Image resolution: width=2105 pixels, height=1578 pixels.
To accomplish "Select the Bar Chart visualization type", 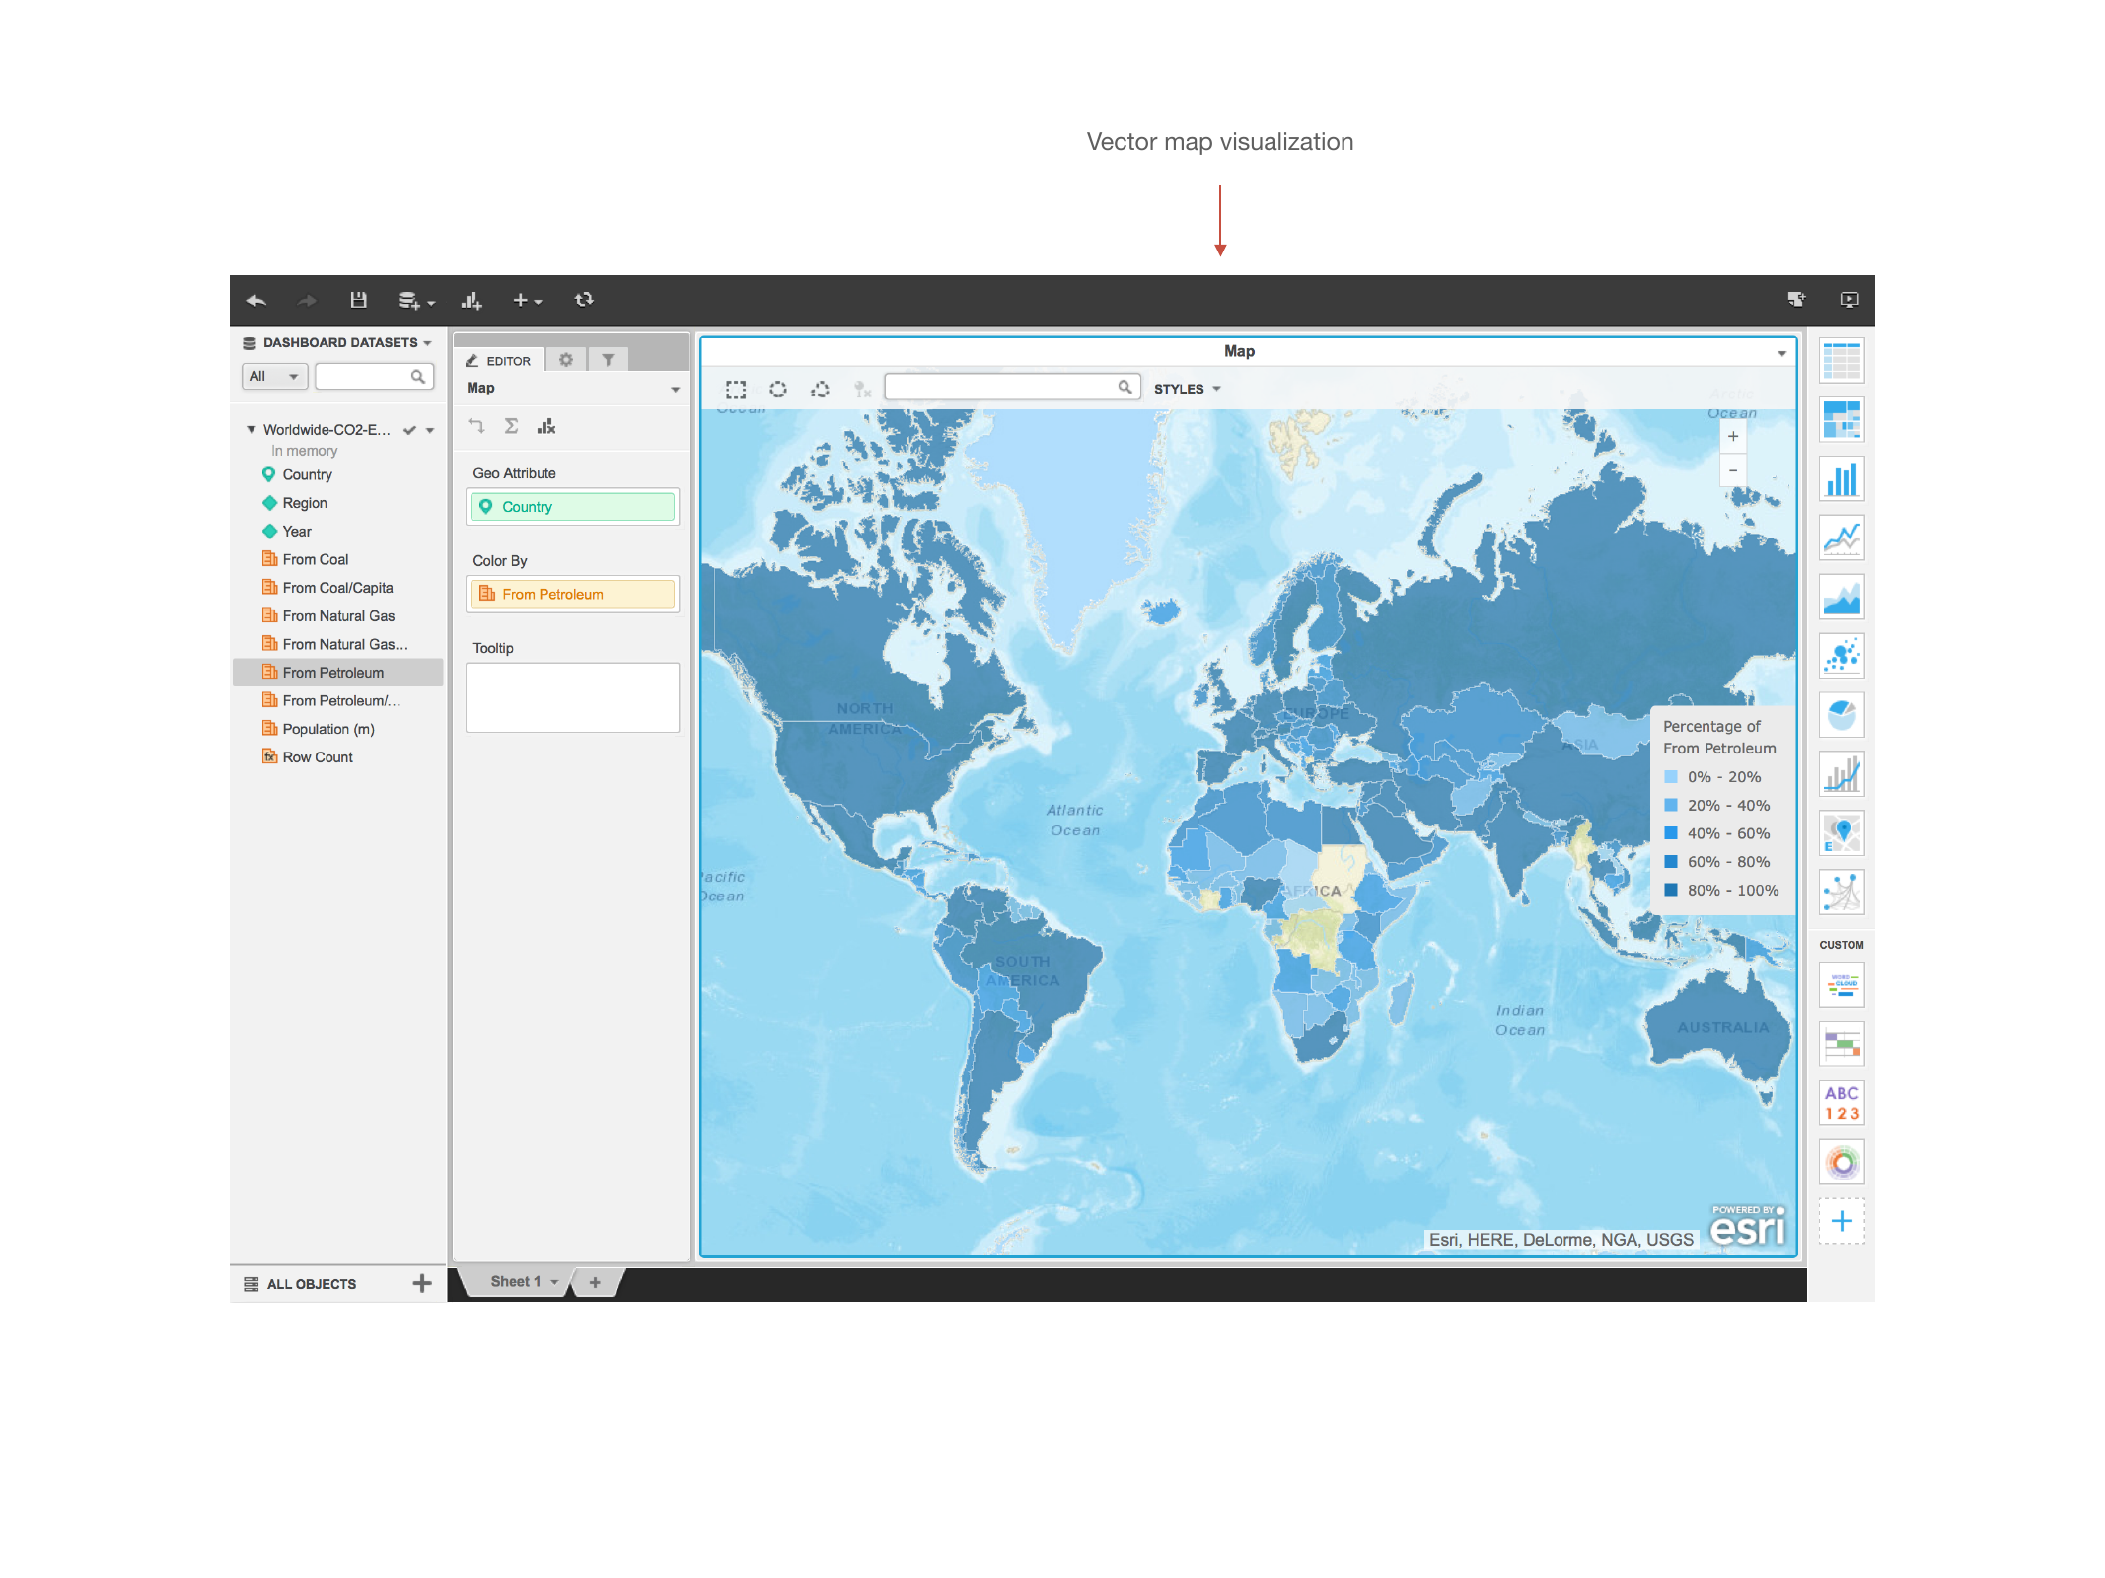I will pos(1842,479).
